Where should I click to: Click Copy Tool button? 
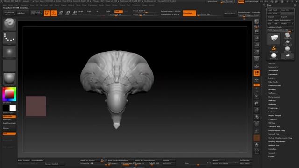pos(273,14)
